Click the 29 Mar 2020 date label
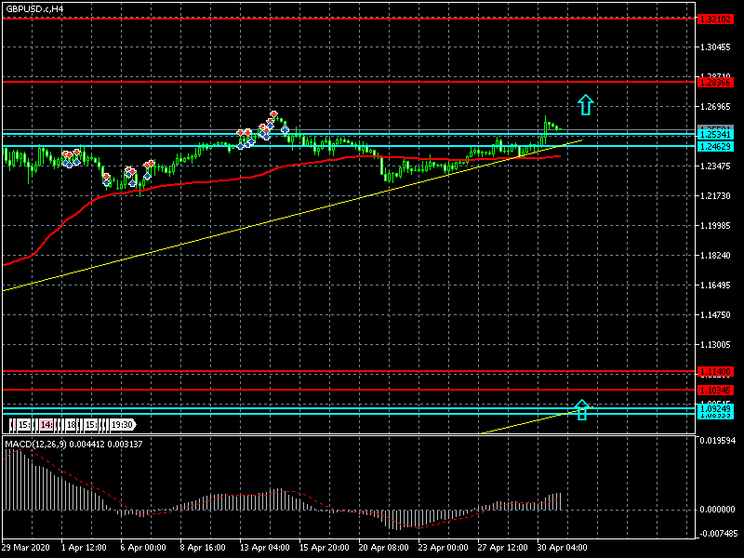Viewport: 744px width, 558px height. 25,548
